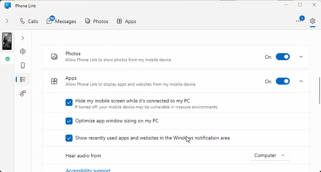Switch to the Apps tab
321x172 pixels.
coord(126,21)
